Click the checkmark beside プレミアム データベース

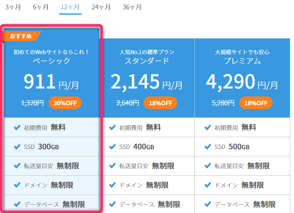click(208, 204)
